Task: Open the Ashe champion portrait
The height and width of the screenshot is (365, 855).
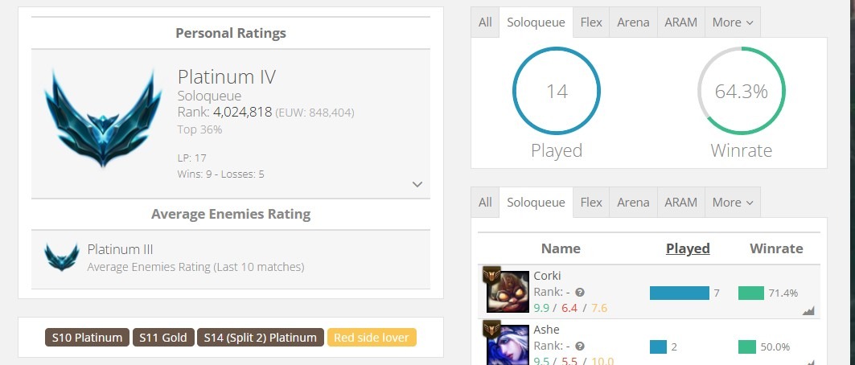Action: [x=508, y=345]
